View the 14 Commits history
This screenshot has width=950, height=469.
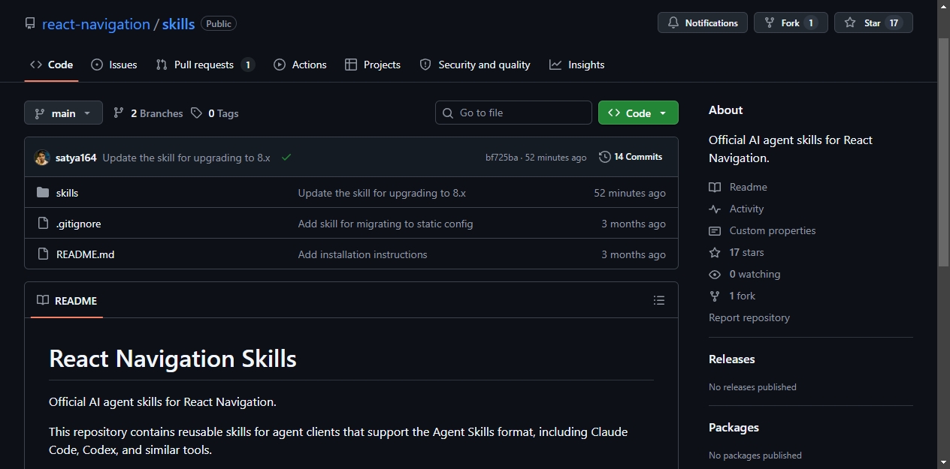click(x=631, y=157)
